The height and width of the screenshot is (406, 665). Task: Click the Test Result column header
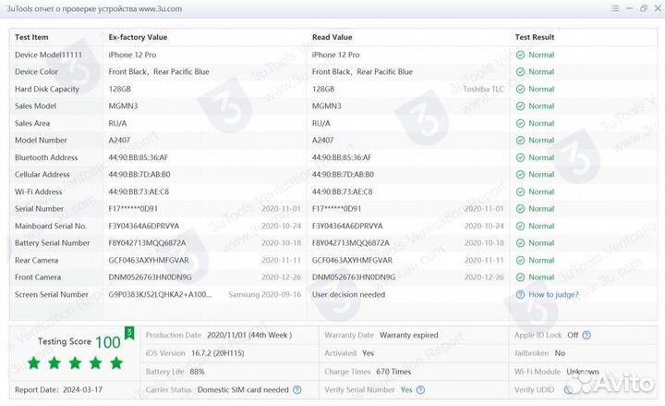click(535, 37)
